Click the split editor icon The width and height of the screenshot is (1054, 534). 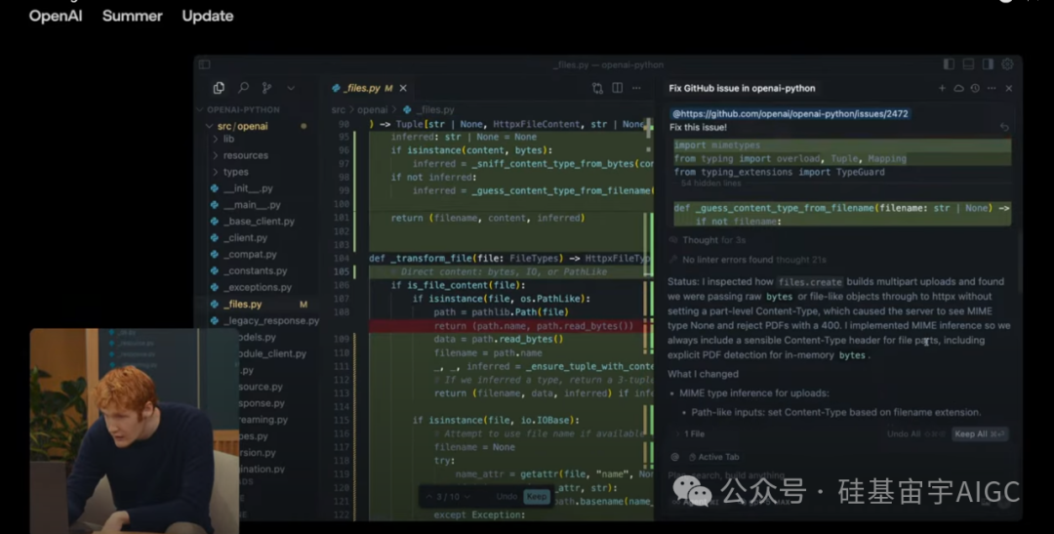[x=617, y=88]
